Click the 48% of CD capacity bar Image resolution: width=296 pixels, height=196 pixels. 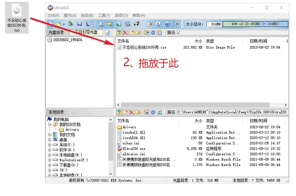255,24
